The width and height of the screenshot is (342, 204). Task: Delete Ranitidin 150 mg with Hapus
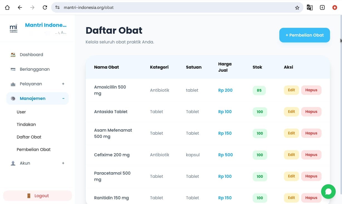pos(311,198)
